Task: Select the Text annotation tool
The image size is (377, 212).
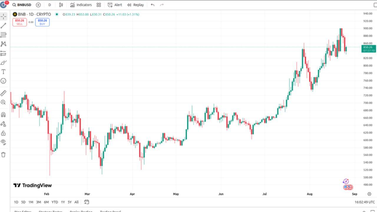Action: pos(4,72)
